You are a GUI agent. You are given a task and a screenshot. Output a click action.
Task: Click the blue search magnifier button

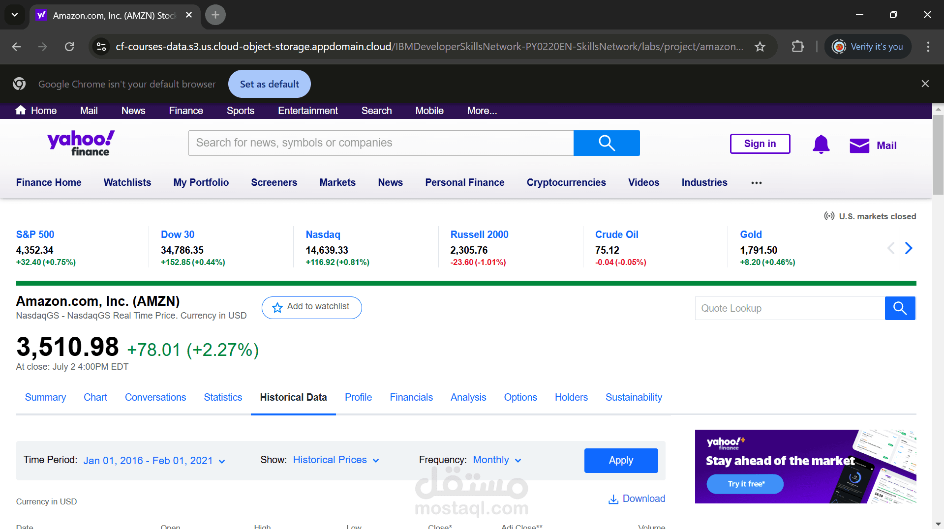click(x=607, y=143)
